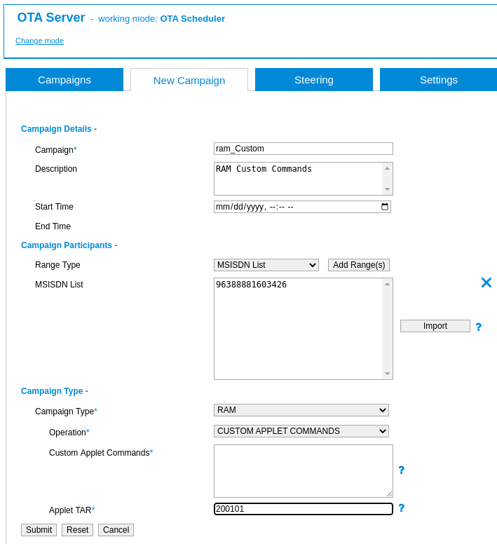Switch to the Campaigns tab
This screenshot has height=544, width=497.
[64, 80]
